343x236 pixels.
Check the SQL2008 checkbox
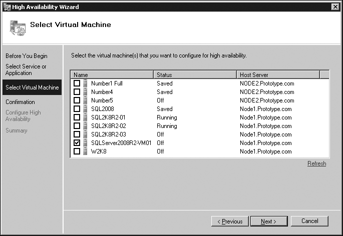click(77, 109)
